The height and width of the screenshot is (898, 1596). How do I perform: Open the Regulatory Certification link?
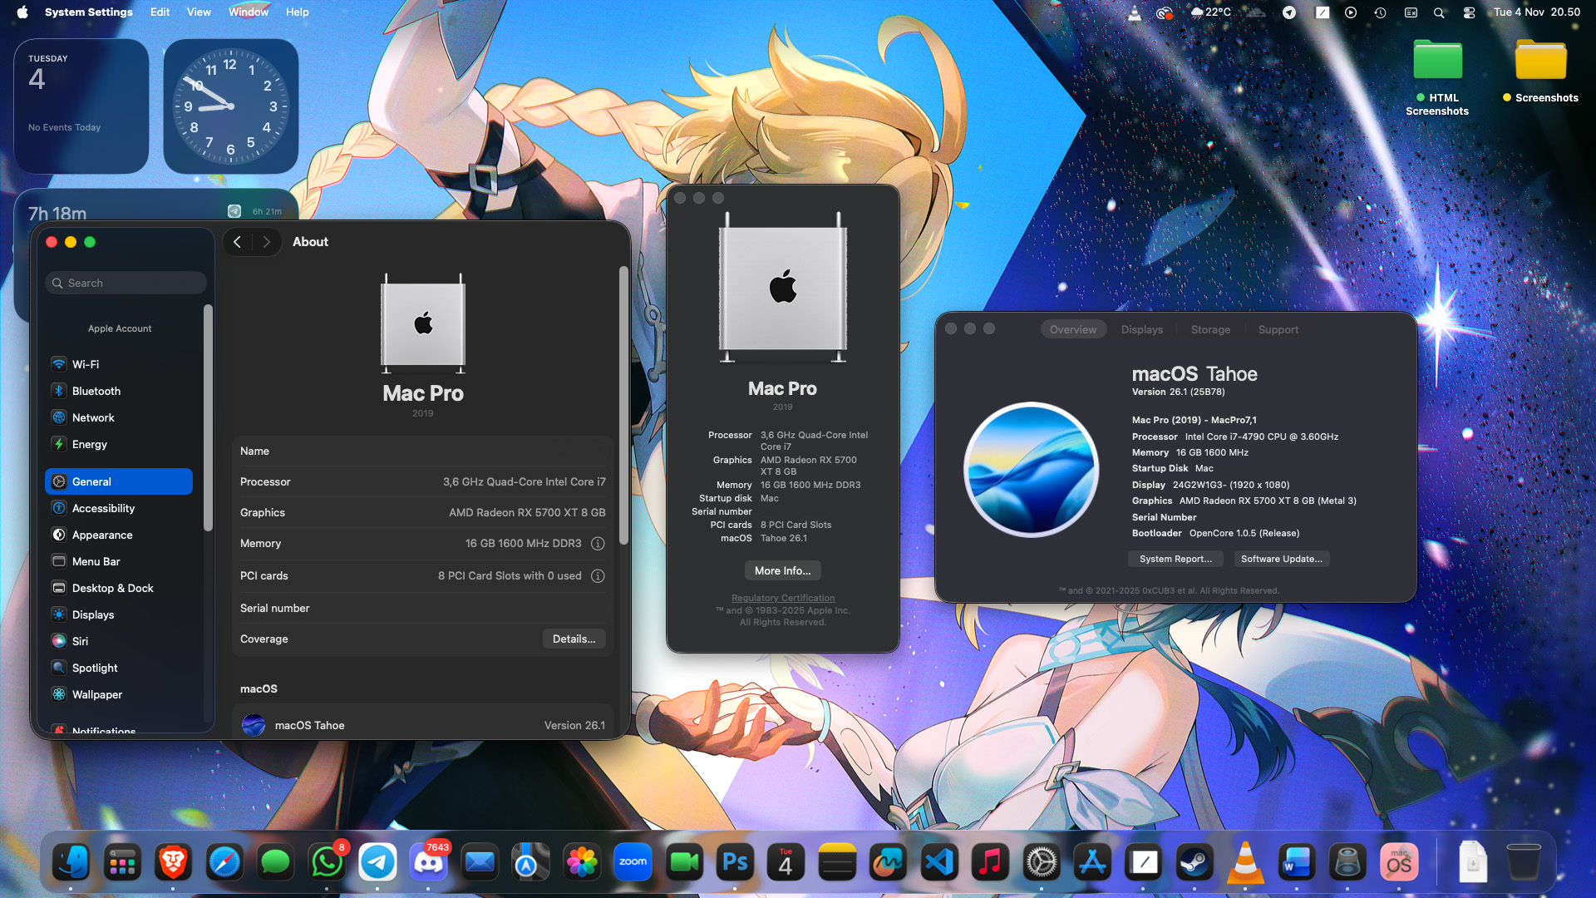pos(782,598)
